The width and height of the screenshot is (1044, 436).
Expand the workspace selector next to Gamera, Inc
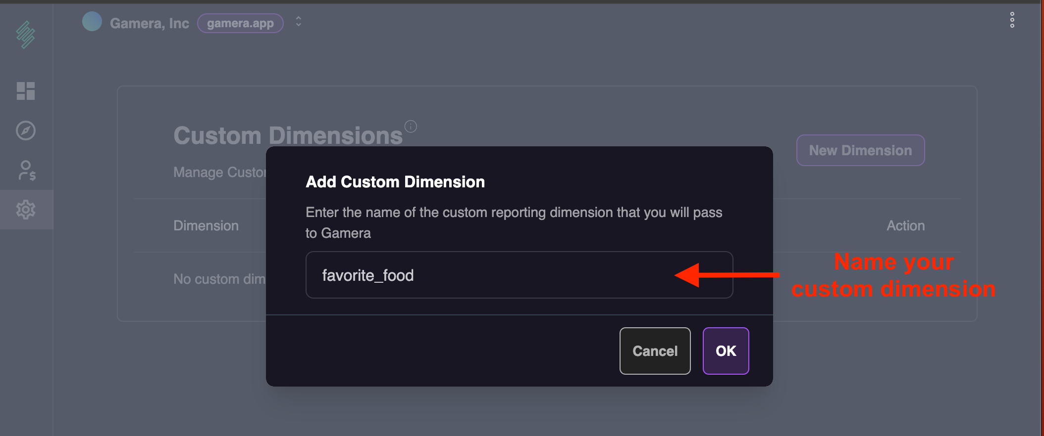pos(298,22)
